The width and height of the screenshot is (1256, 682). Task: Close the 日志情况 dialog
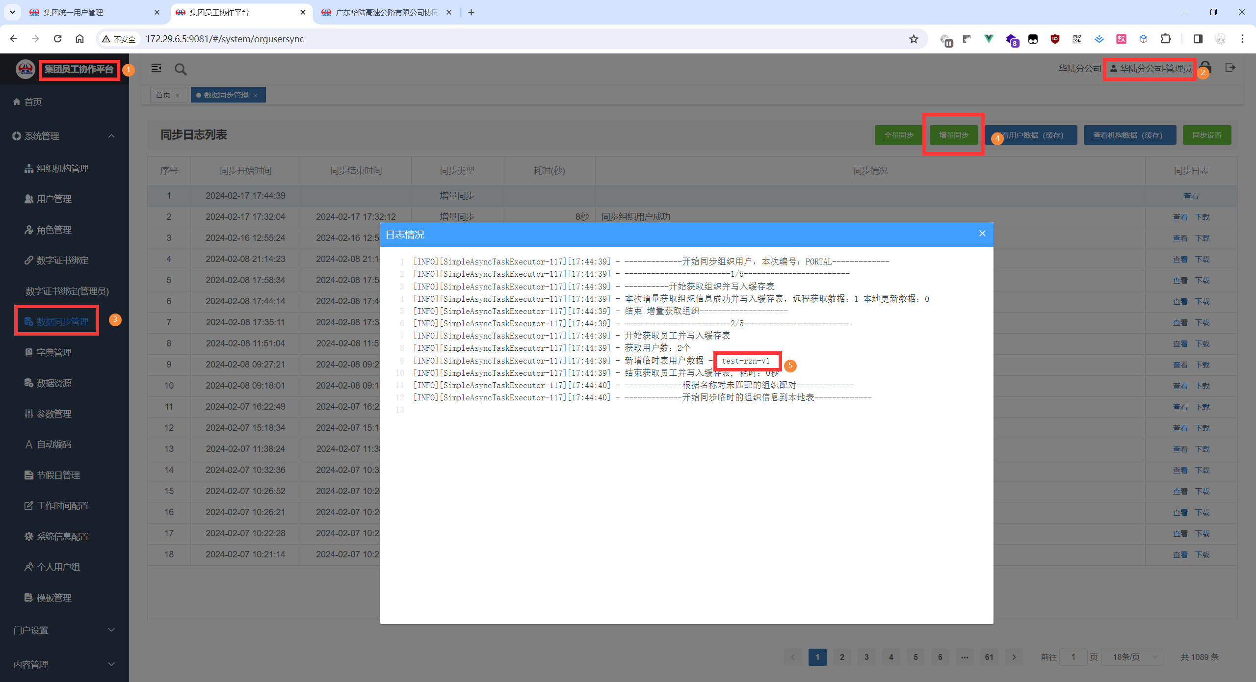pos(982,234)
